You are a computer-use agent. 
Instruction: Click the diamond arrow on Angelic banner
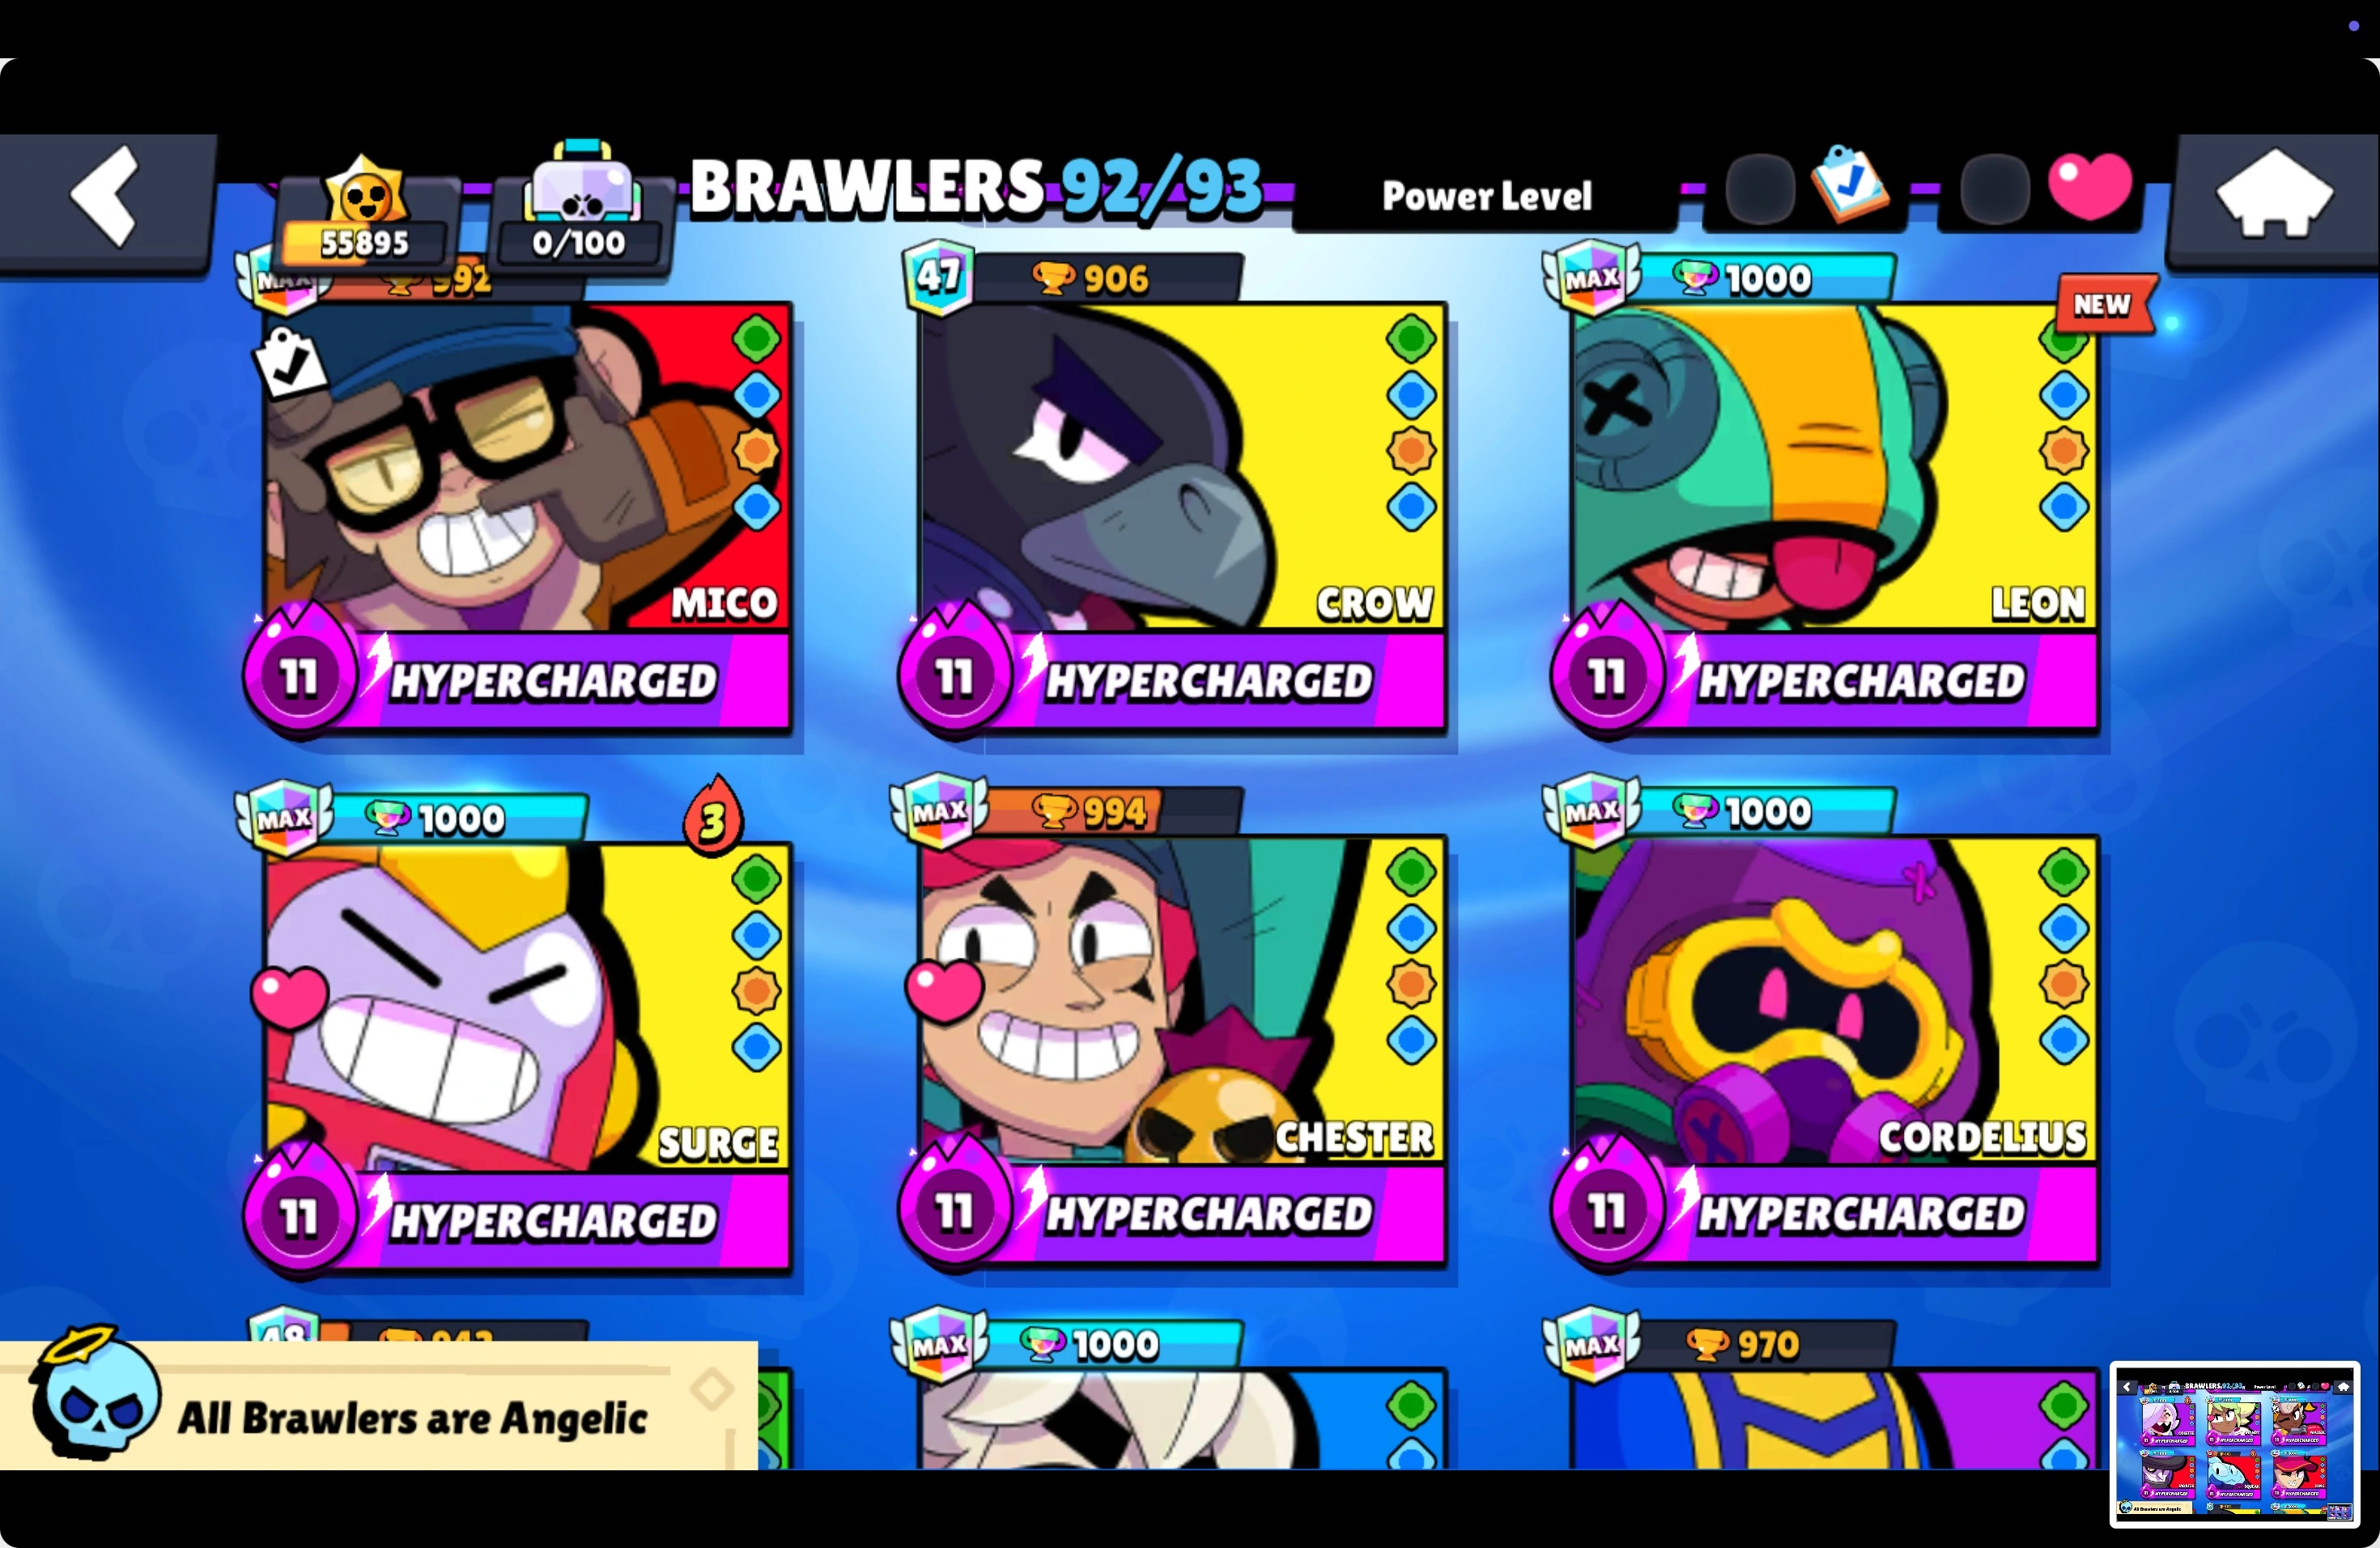coord(713,1389)
